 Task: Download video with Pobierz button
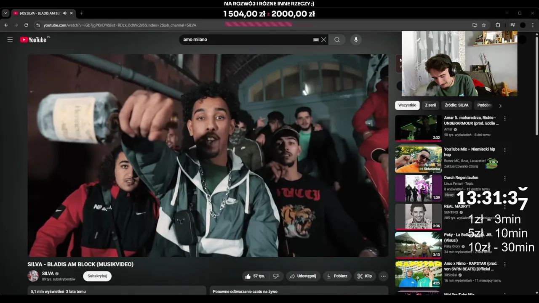[x=337, y=276]
